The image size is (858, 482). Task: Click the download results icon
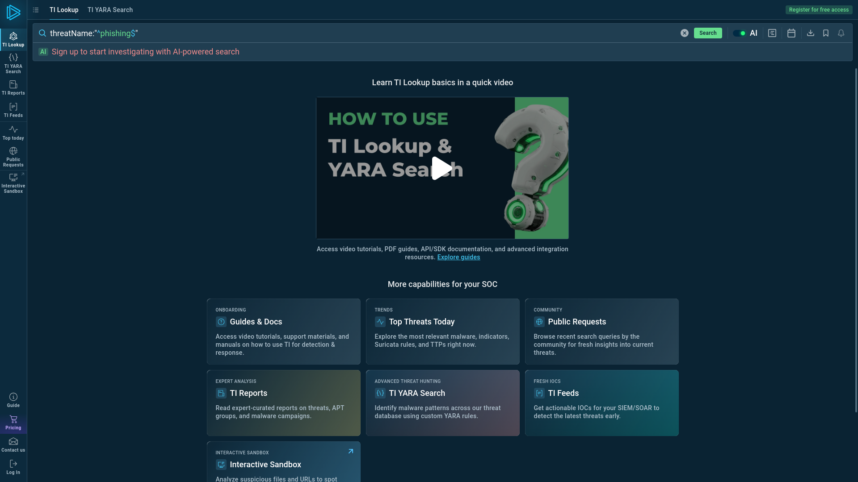point(810,33)
